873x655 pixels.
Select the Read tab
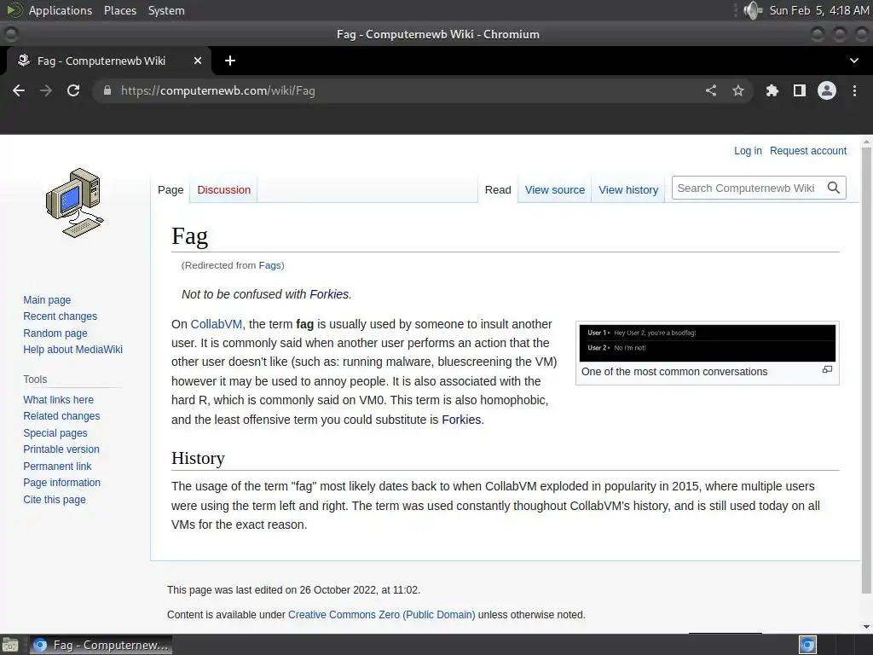(x=498, y=190)
